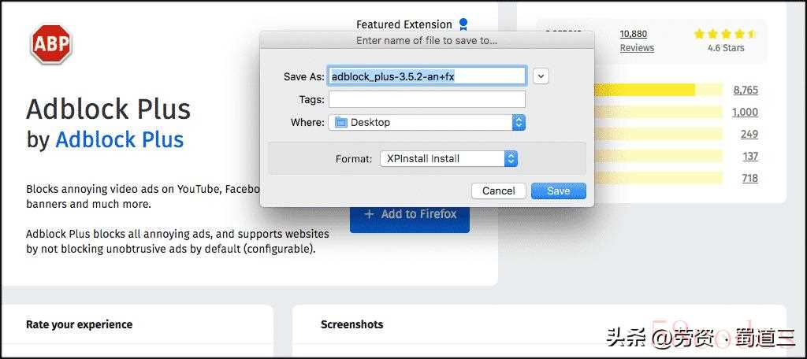Click the Save As filename field
Screen dimensions: 807x359
pos(426,76)
